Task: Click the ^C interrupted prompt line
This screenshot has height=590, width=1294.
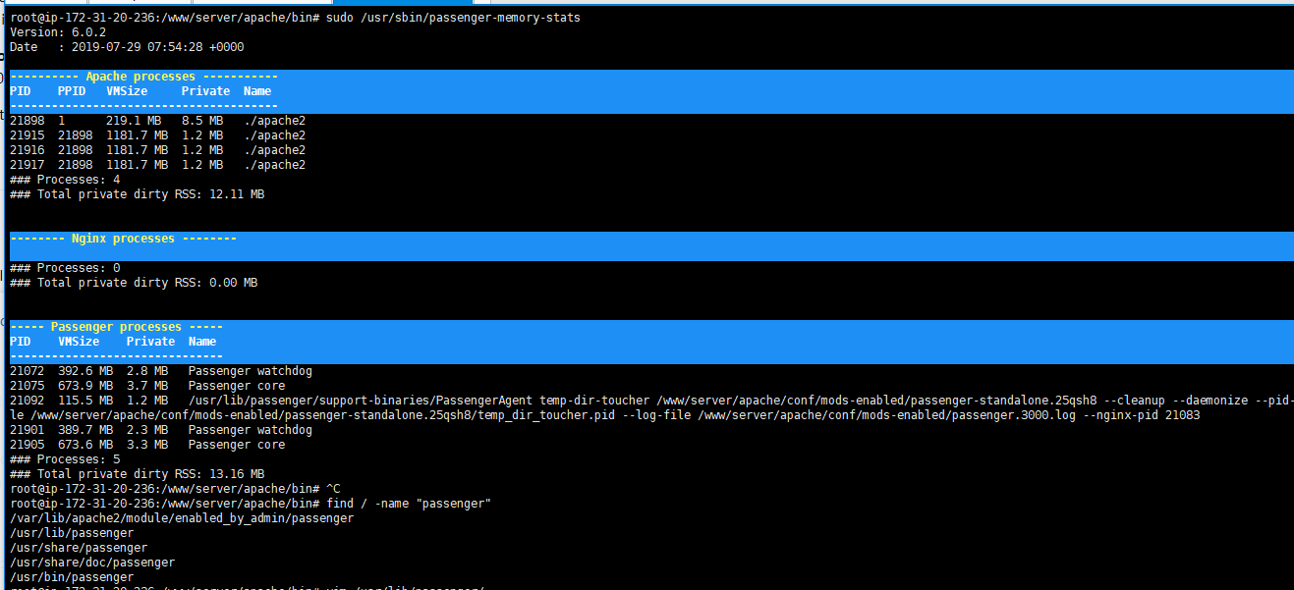Action: pyautogui.click(x=175, y=489)
